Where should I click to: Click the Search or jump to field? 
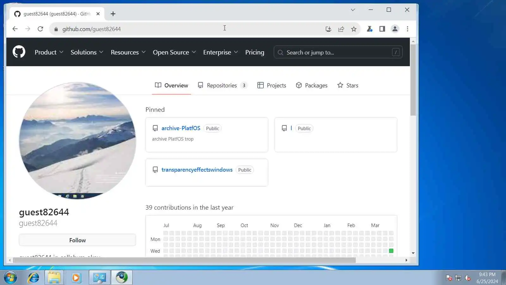[338, 52]
